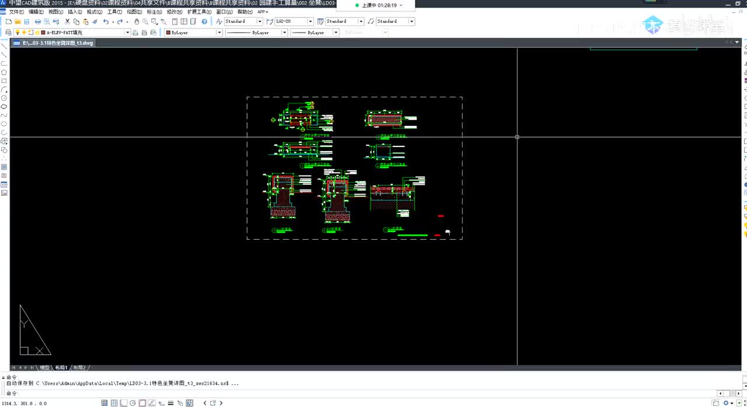Viewport: 747px width, 407px height.
Task: Select the Spline curve tool
Action: pyautogui.click(x=4, y=115)
